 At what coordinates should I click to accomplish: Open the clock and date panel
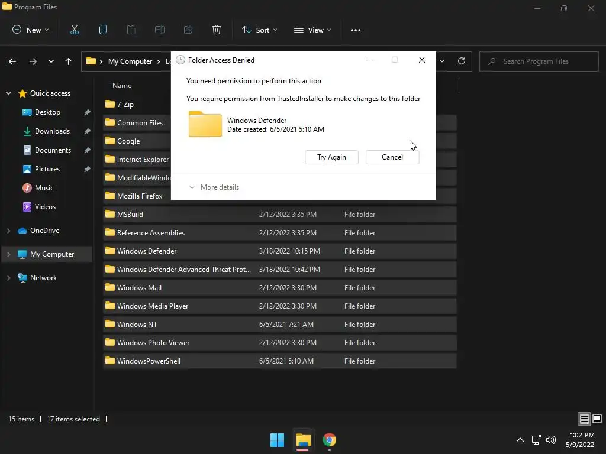point(580,440)
